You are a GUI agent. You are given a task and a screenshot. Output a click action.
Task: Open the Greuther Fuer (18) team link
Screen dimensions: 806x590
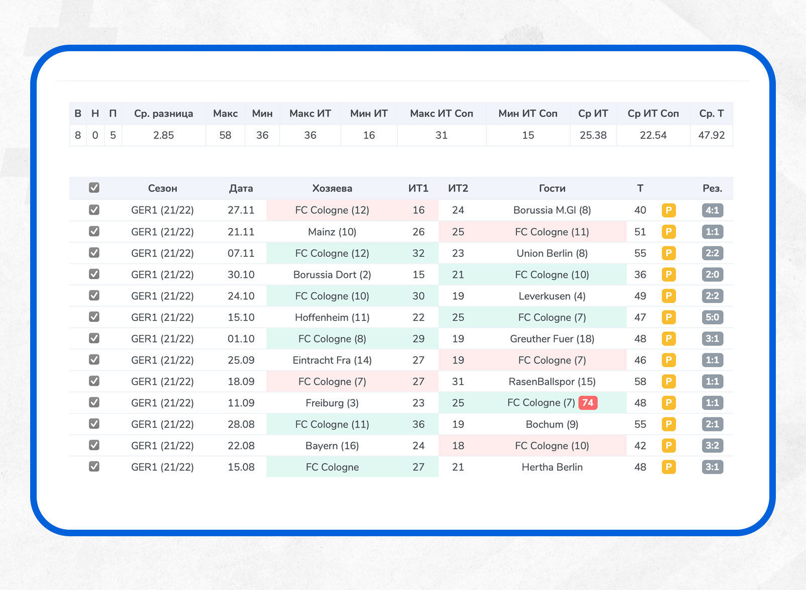point(552,339)
